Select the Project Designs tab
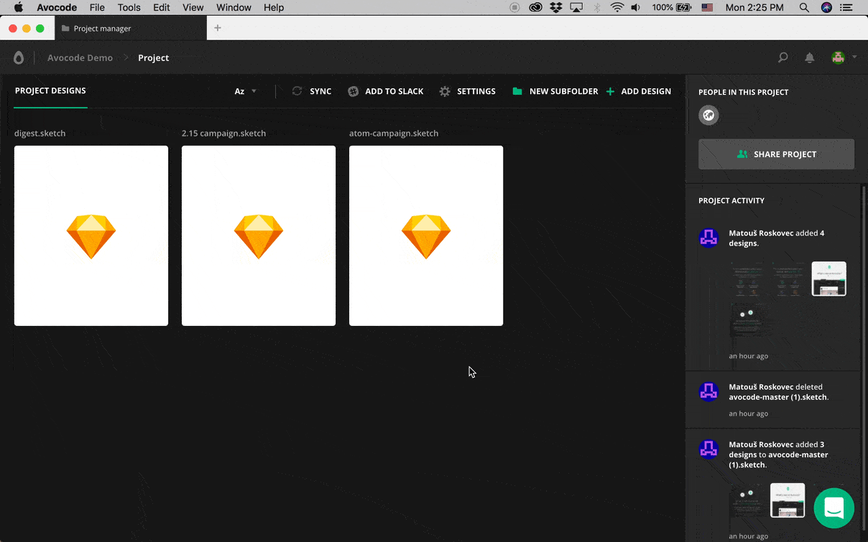This screenshot has height=542, width=868. 50,91
